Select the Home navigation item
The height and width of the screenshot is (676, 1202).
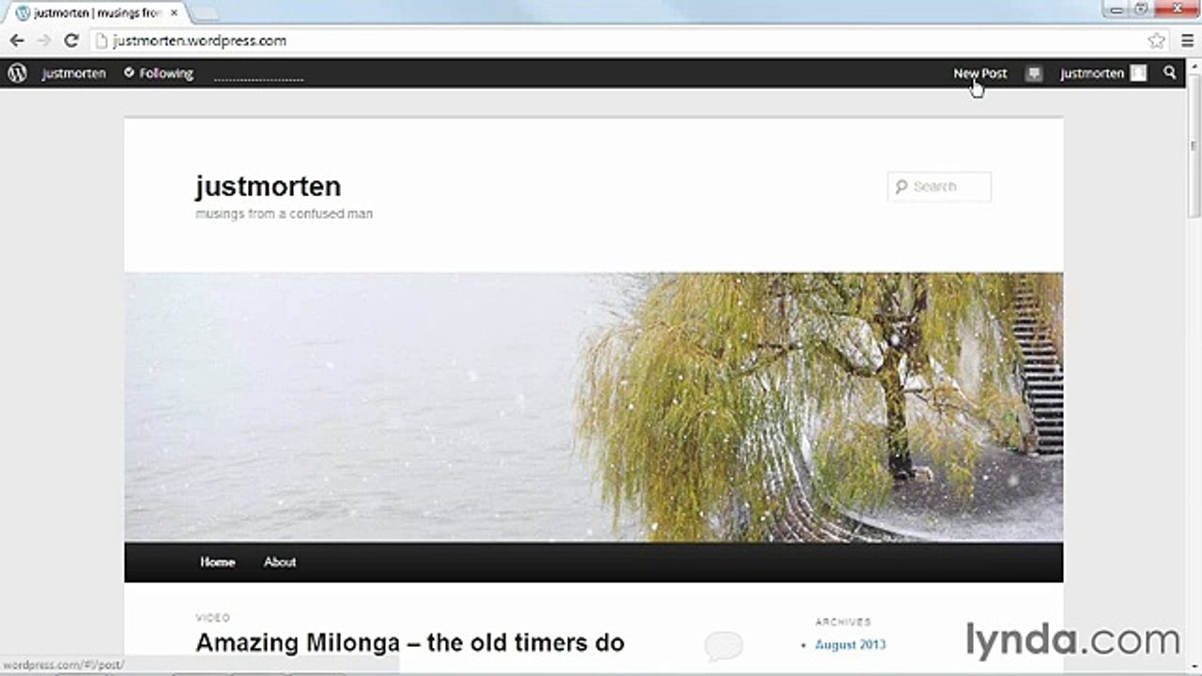pos(217,562)
